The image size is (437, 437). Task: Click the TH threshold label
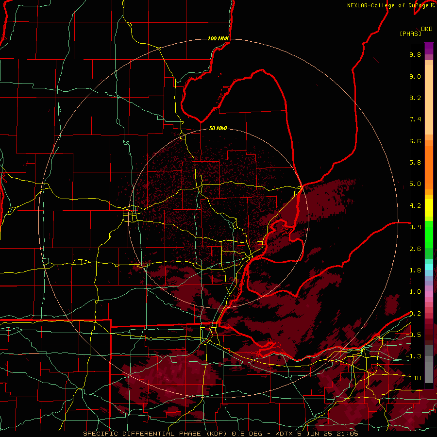point(417,378)
